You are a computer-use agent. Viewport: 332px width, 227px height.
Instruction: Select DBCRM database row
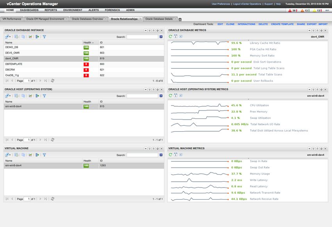[84, 70]
